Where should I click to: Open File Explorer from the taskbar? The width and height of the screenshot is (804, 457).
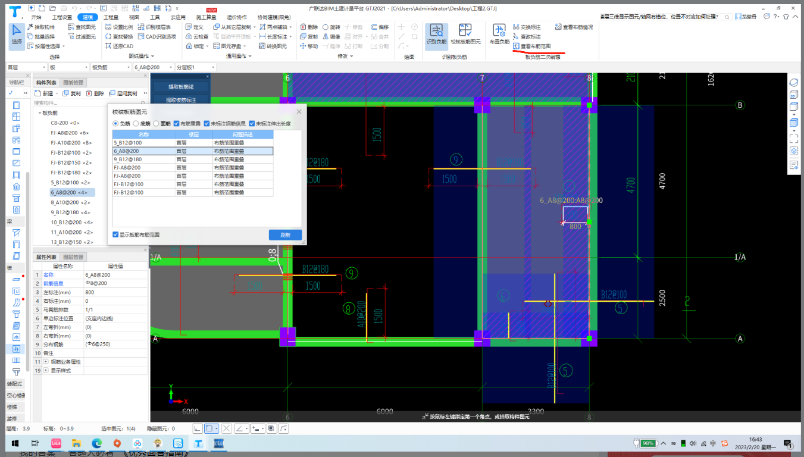pos(76,443)
